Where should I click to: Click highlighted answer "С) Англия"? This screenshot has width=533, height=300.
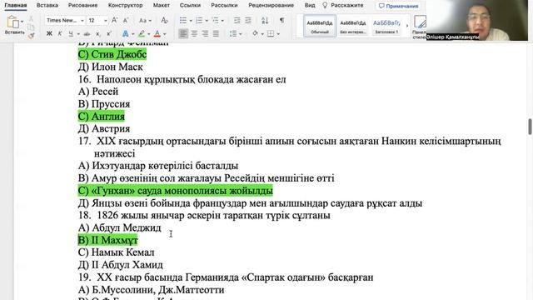tap(102, 117)
